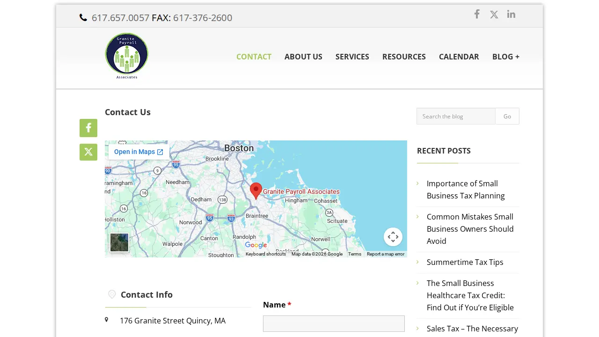Share page via green Facebook button
The width and height of the screenshot is (599, 337).
click(88, 128)
